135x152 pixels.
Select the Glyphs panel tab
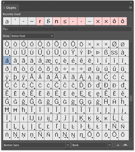[x=10, y=8]
